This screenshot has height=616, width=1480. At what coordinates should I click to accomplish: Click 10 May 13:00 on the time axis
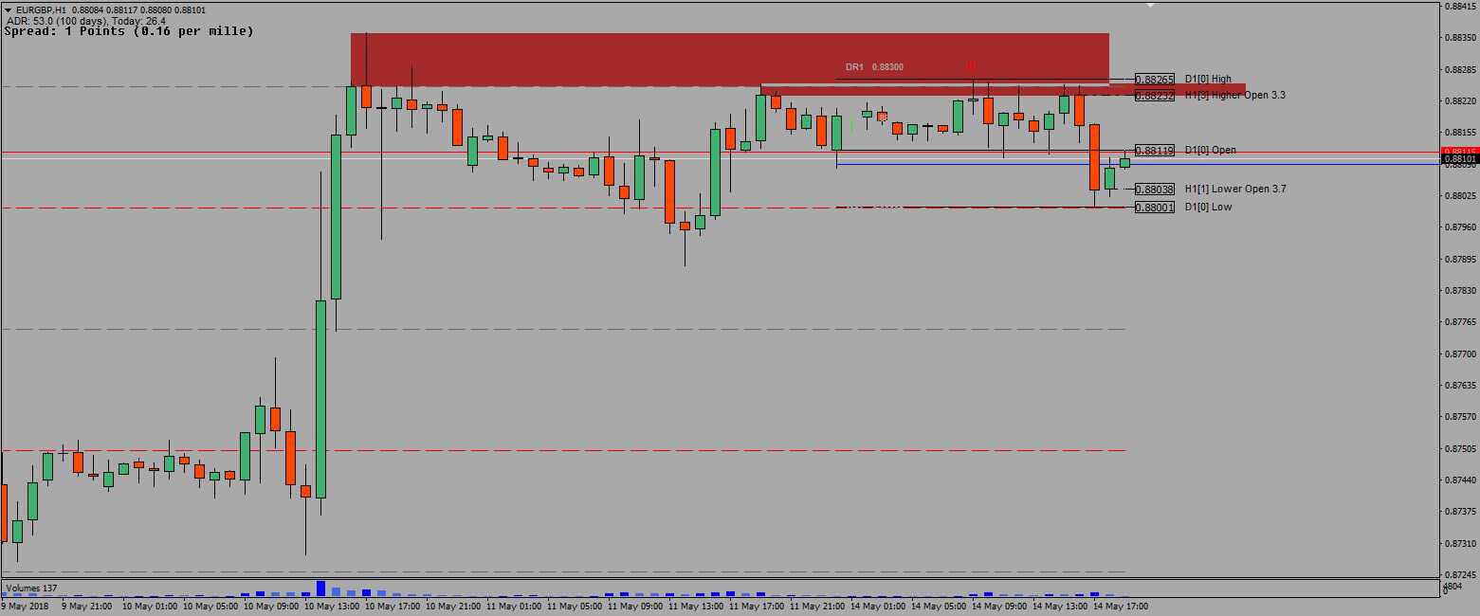pyautogui.click(x=332, y=606)
